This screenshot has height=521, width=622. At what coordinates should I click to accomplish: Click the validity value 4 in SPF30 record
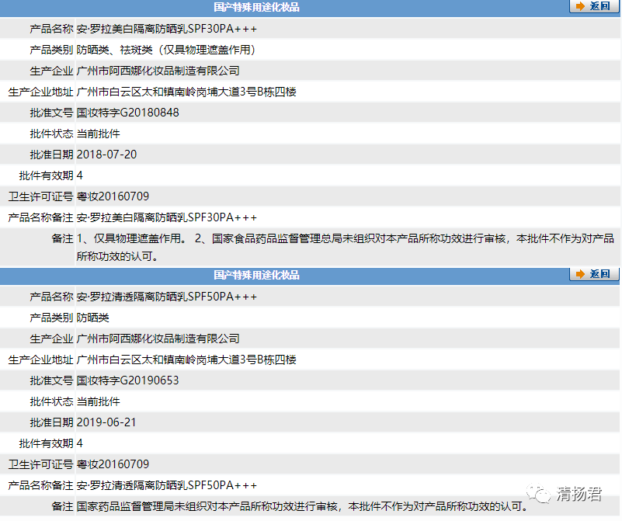click(80, 175)
